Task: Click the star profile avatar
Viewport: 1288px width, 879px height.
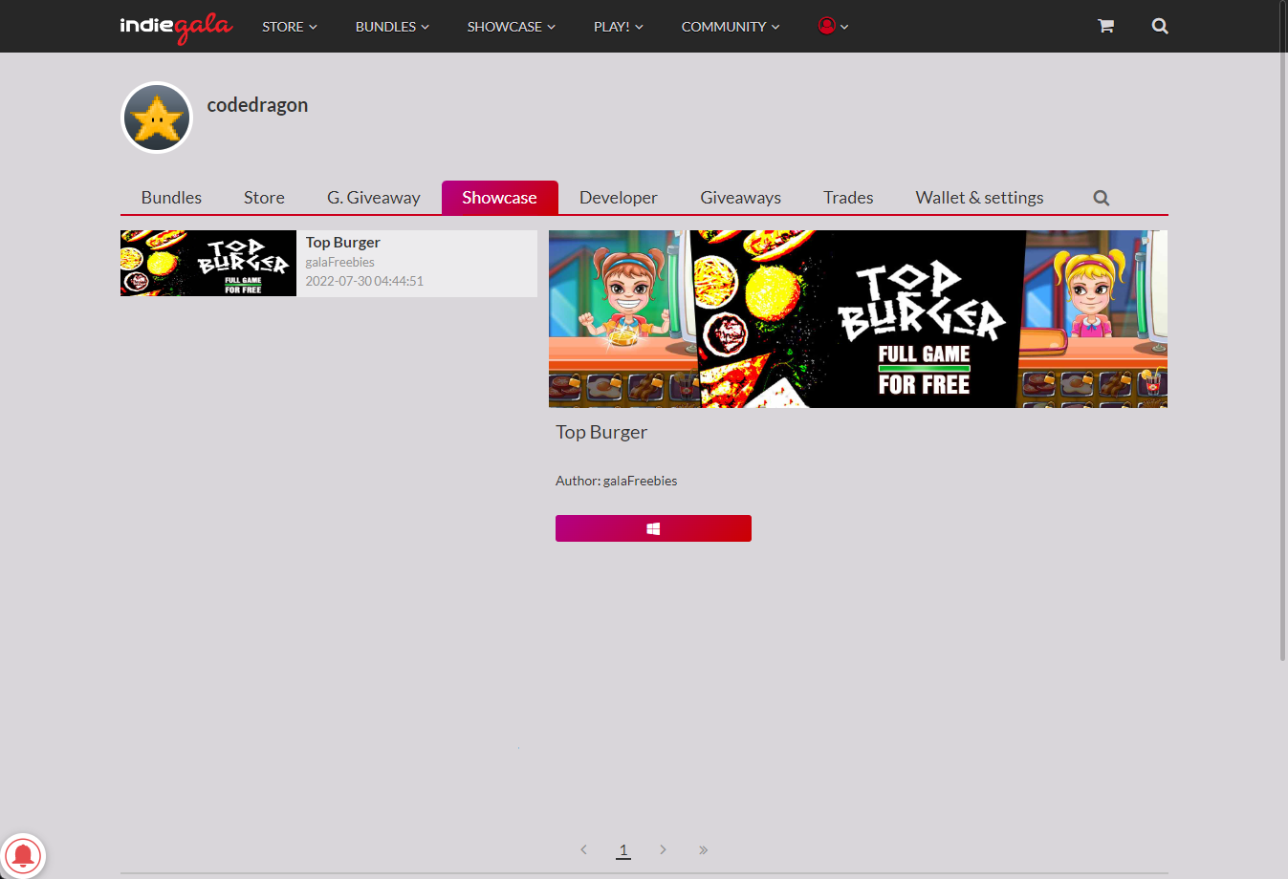Action: tap(157, 118)
